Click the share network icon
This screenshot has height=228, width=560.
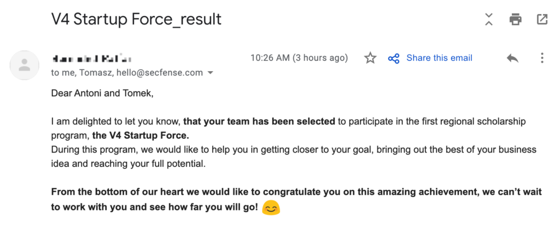(x=394, y=58)
